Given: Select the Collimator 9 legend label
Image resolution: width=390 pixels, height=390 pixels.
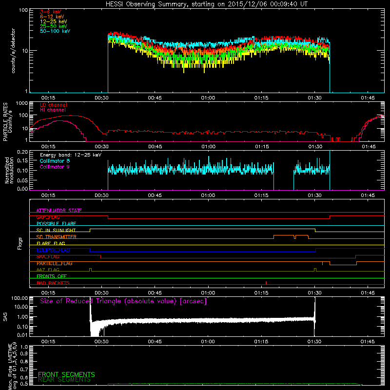Looking at the screenshot, I should click(55, 167).
